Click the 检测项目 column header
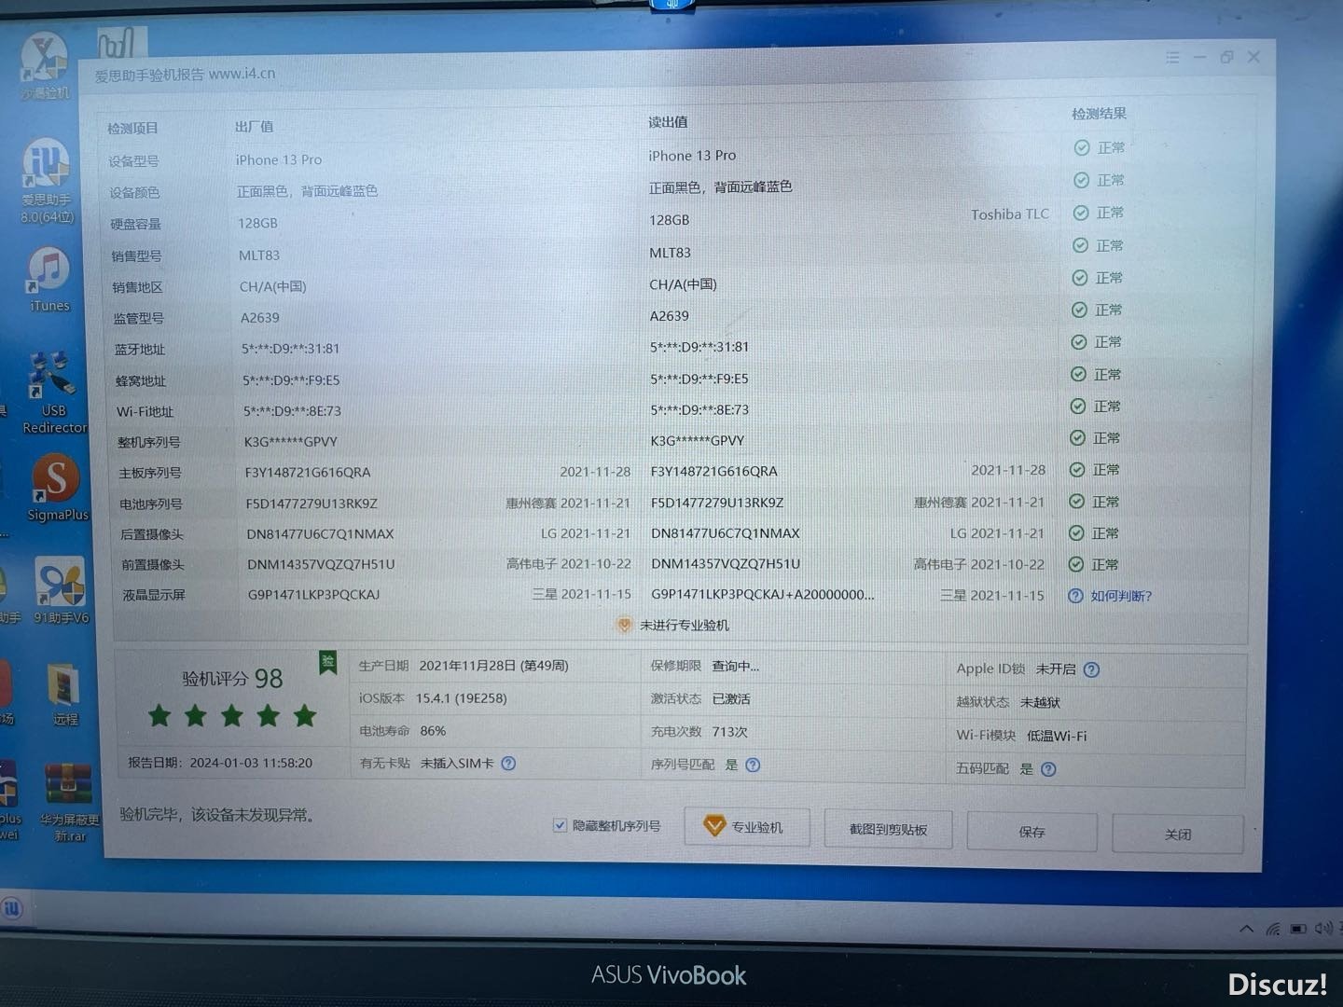The height and width of the screenshot is (1007, 1343). 132,128
